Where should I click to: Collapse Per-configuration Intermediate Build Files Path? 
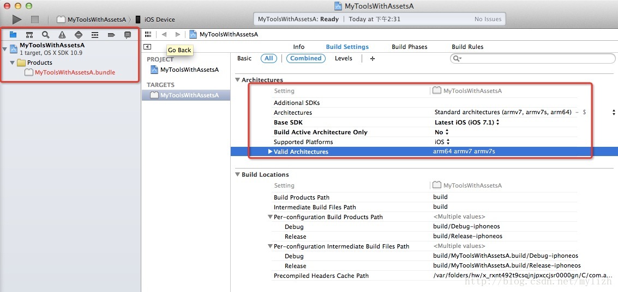270,246
